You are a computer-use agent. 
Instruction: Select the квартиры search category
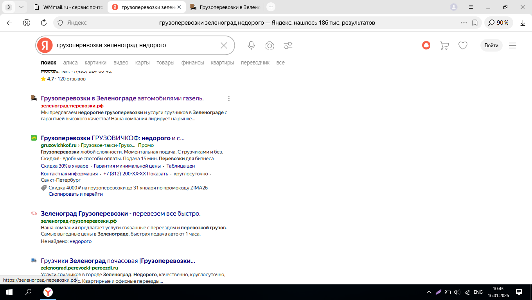pyautogui.click(x=222, y=62)
